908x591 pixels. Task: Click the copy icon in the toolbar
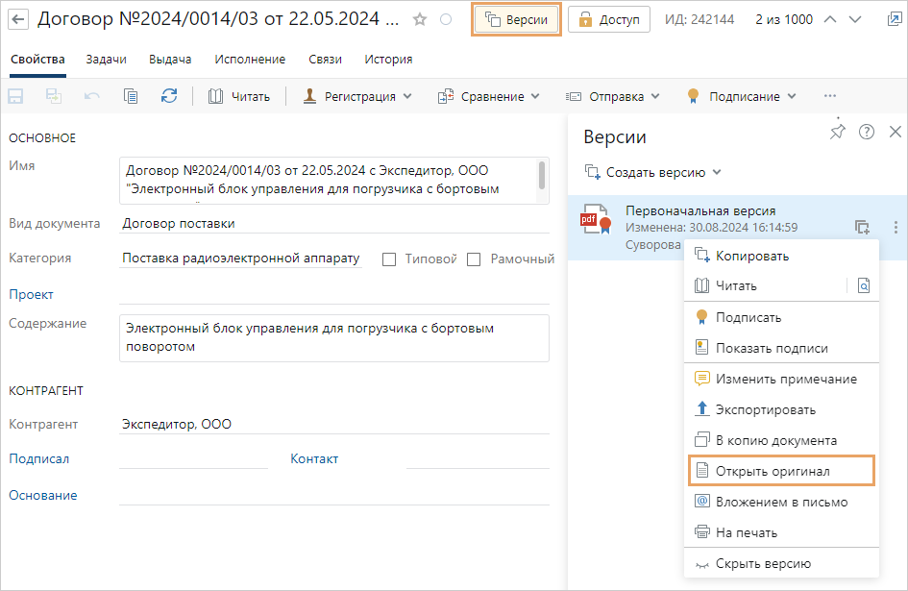131,96
